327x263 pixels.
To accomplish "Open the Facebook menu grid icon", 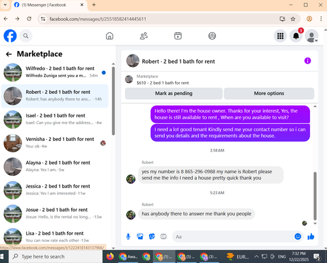I will click(x=281, y=36).
